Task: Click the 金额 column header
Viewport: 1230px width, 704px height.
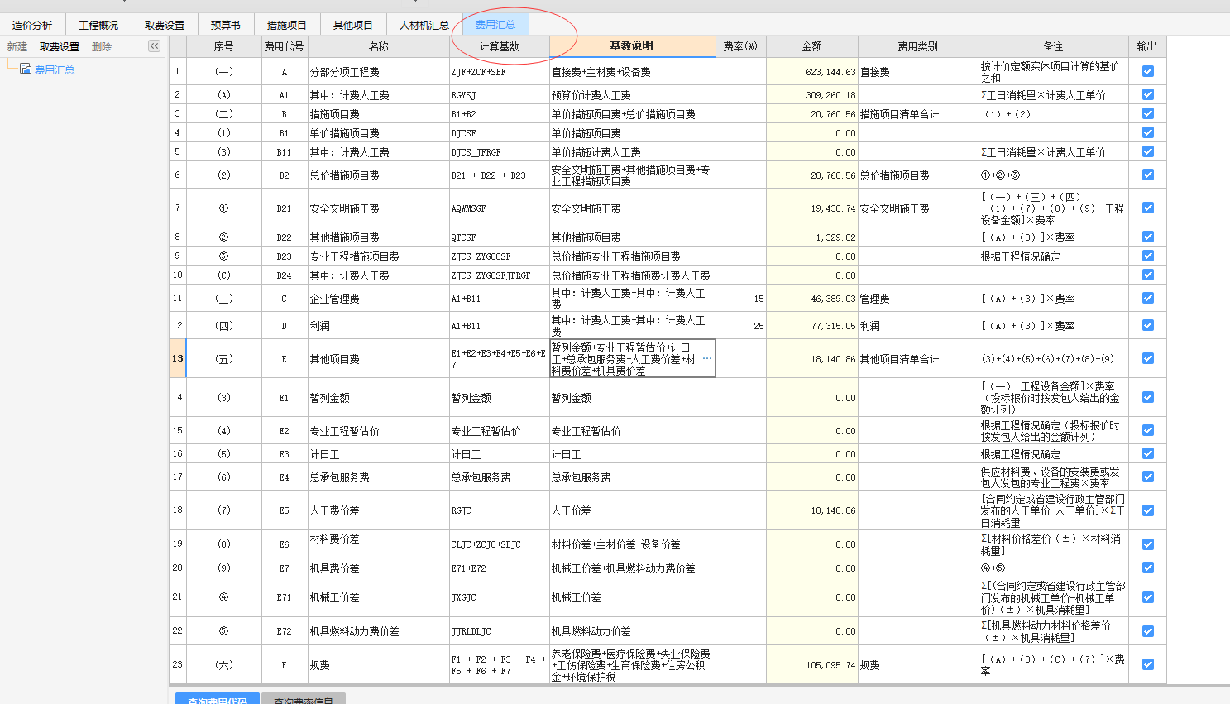Action: [811, 46]
